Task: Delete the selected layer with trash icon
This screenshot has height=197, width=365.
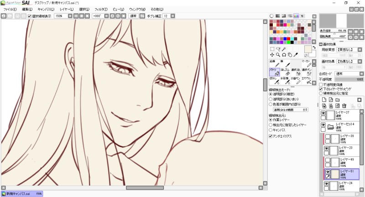Action: point(344,106)
